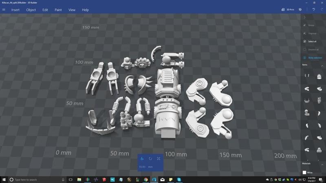Click the large upper torso model piece
This screenshot has height=183, width=326.
[168, 83]
